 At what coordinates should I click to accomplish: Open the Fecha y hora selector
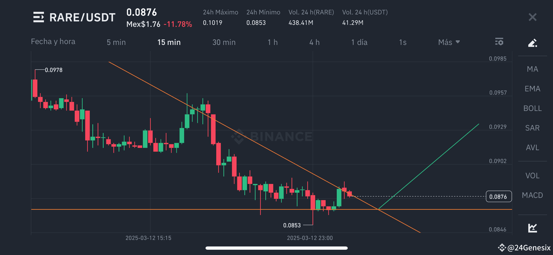pos(53,41)
